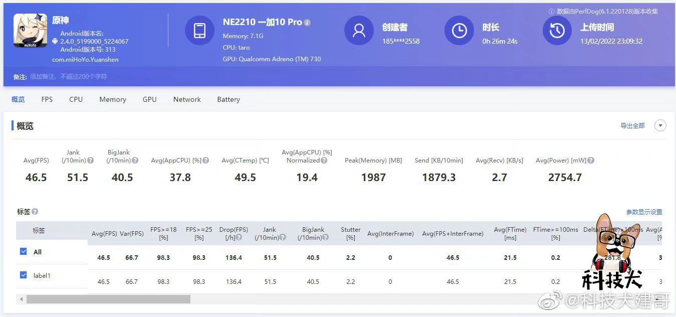The image size is (676, 317).
Task: Click the Memory: 7.1G device text
Action: click(243, 36)
